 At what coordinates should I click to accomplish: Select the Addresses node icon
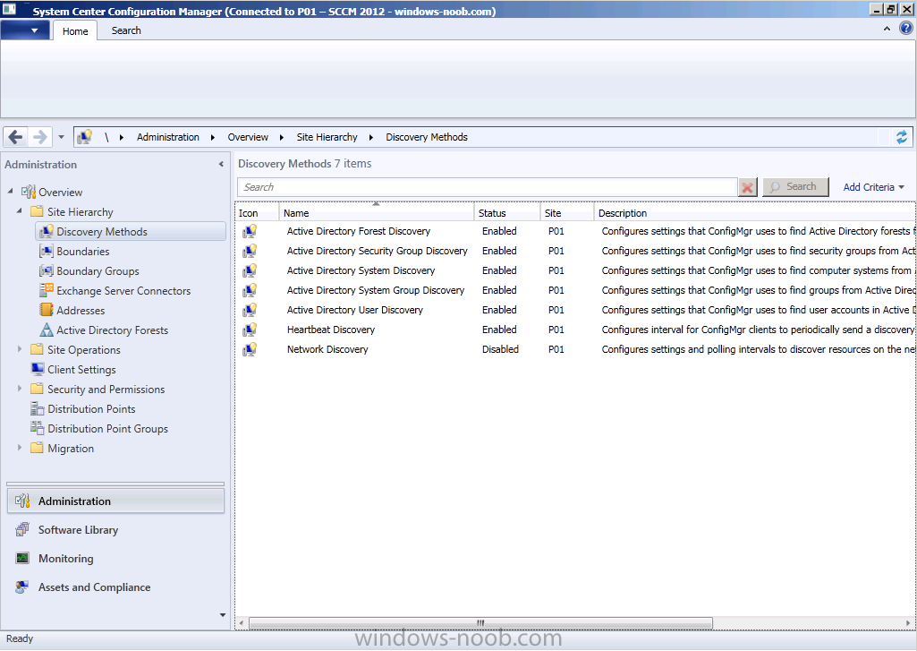47,310
